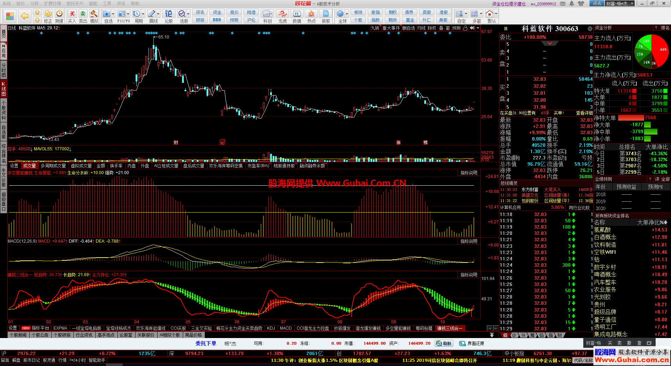Viewport: 671px width, 366px height.
Task: Expand the 选股 dropdown arrow
Action: coord(188,14)
